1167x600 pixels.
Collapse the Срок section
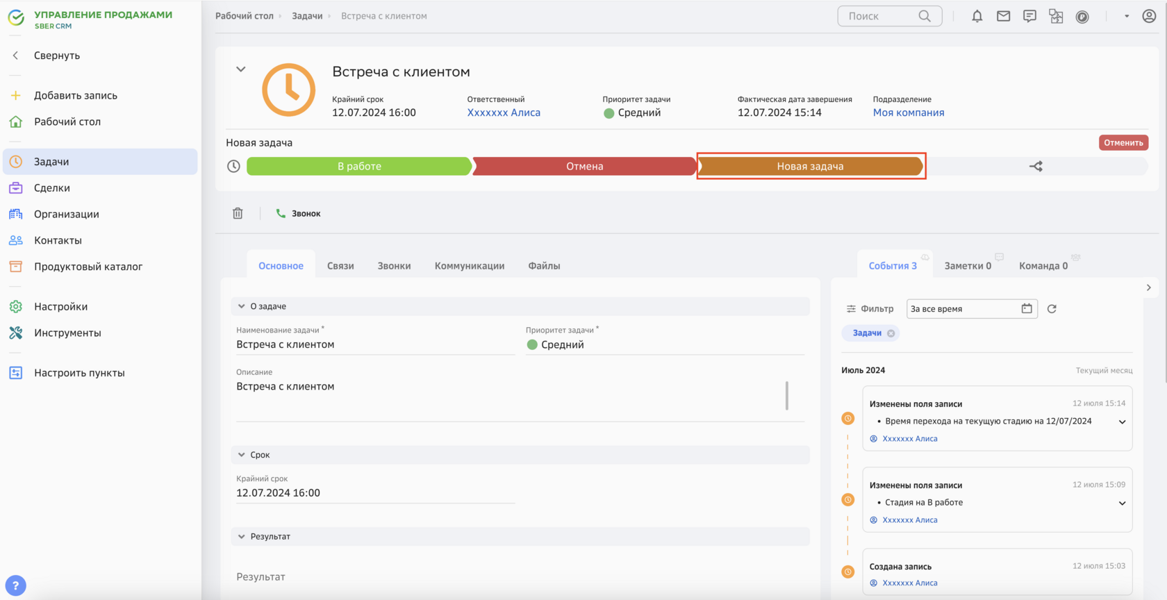[x=242, y=455]
